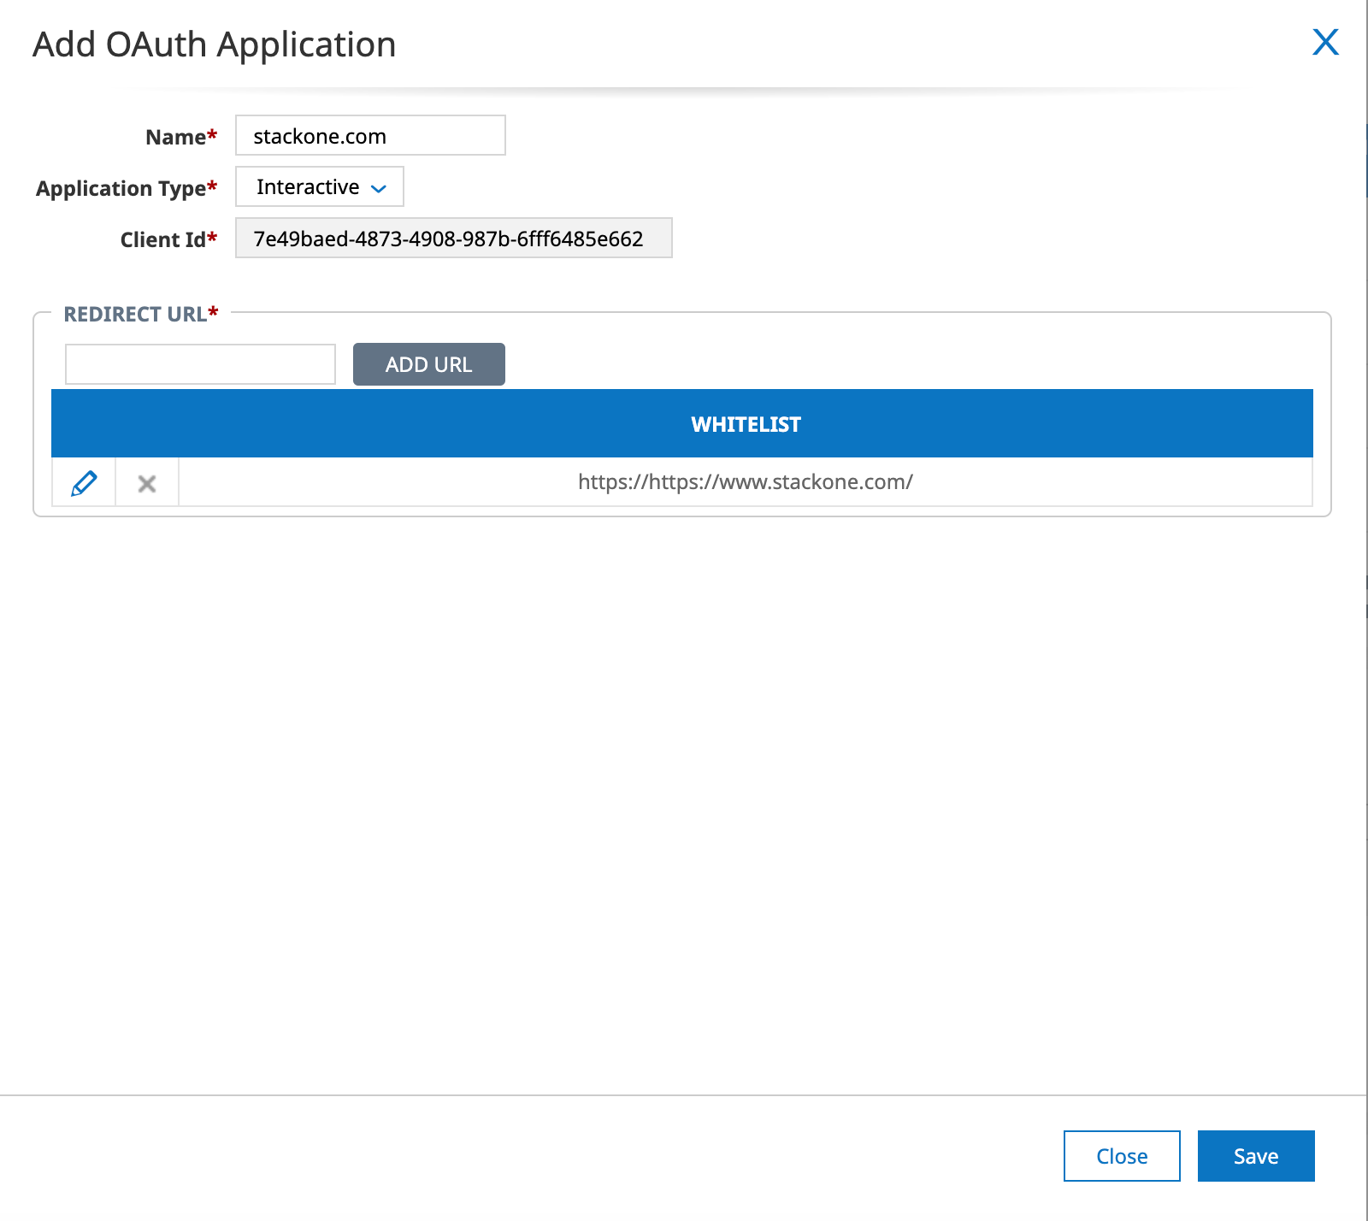This screenshot has height=1221, width=1368.
Task: Select the REDIRECT URL section label
Action: pos(140,314)
